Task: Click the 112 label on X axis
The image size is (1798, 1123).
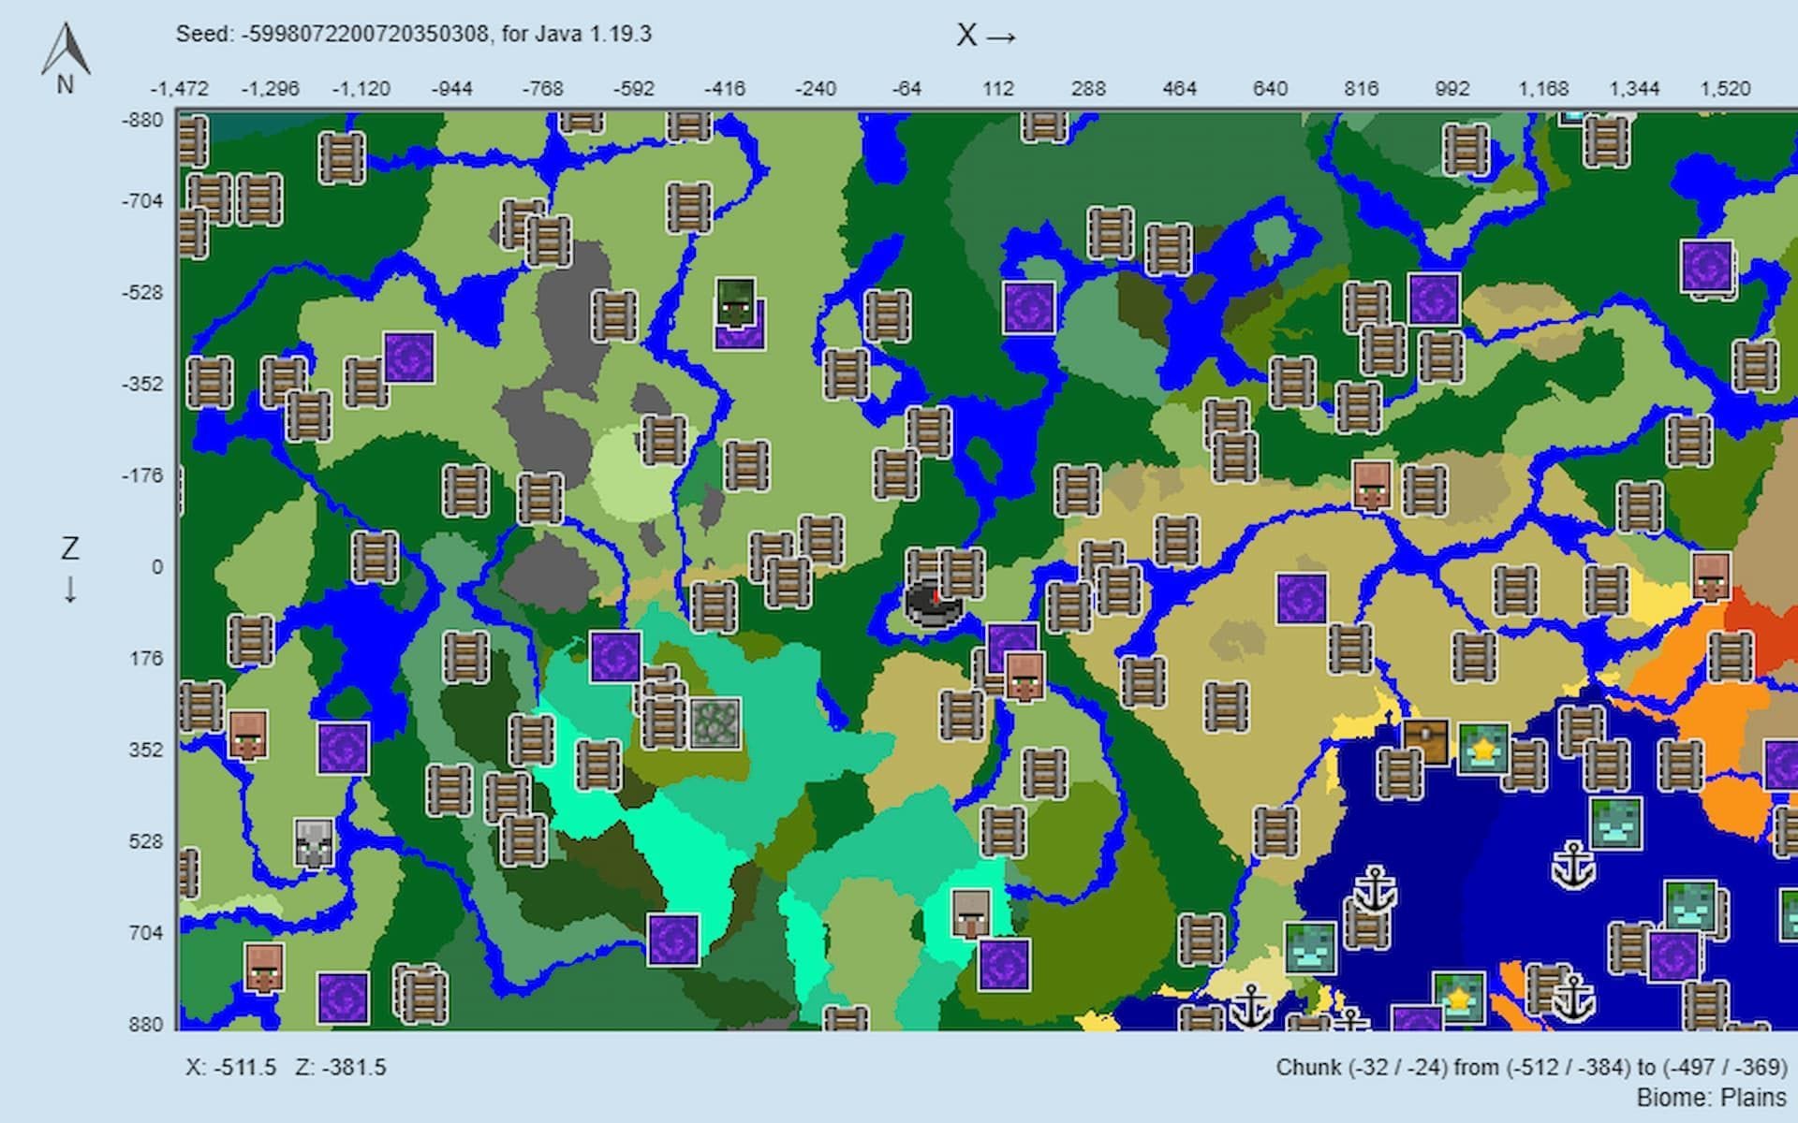Action: click(x=997, y=89)
